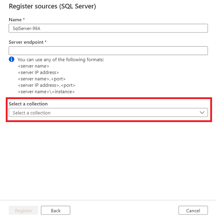The height and width of the screenshot is (219, 216).
Task: Click the <server IP address>,<port> format line
Action: click(x=46, y=85)
